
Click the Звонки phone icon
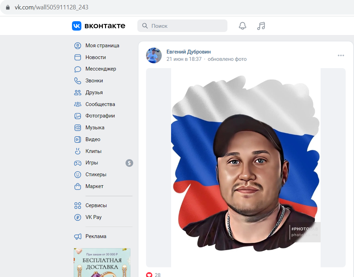[78, 81]
